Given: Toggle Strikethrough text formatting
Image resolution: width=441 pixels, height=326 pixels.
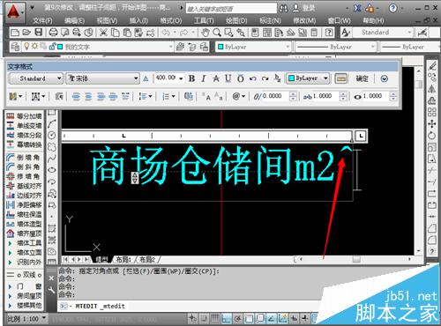Looking at the screenshot, I should 216,78.
